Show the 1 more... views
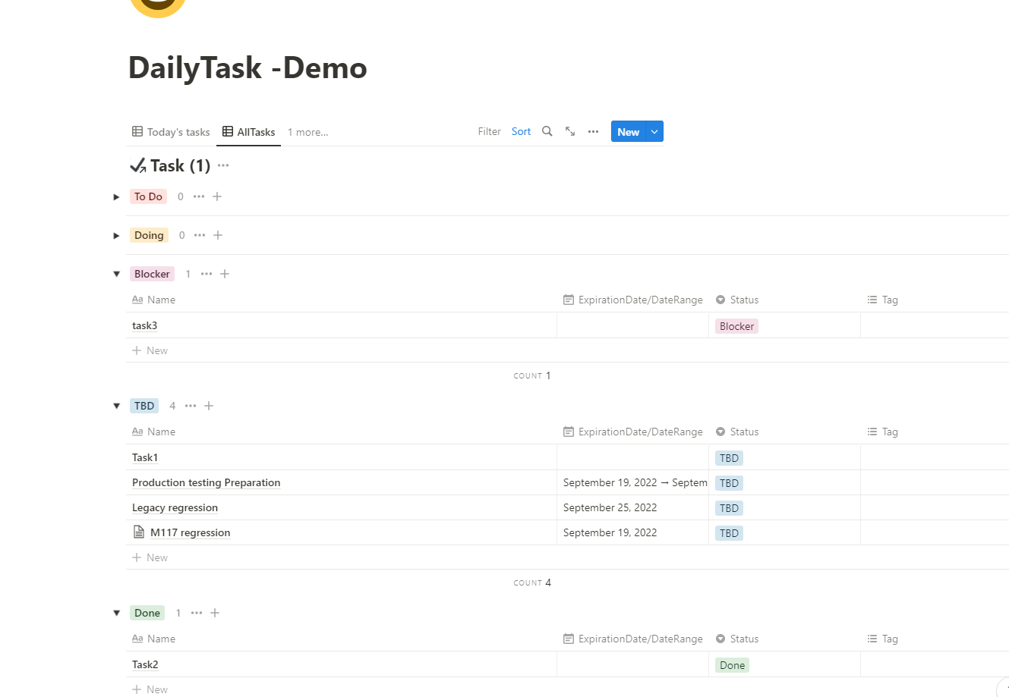 pyautogui.click(x=307, y=132)
